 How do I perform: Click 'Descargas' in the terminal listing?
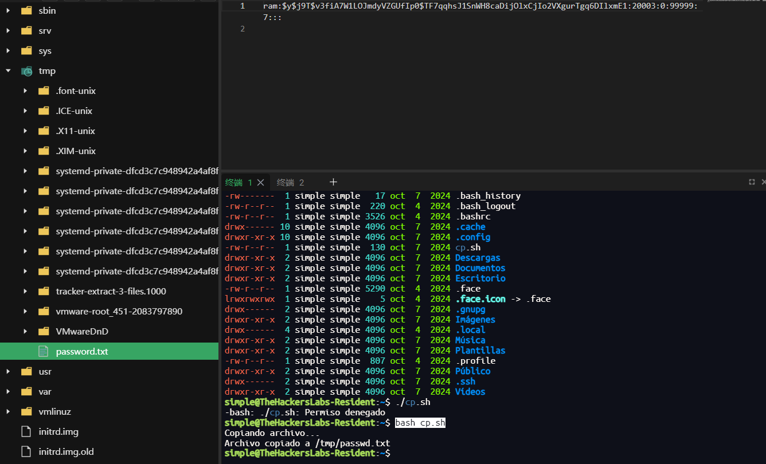point(478,258)
